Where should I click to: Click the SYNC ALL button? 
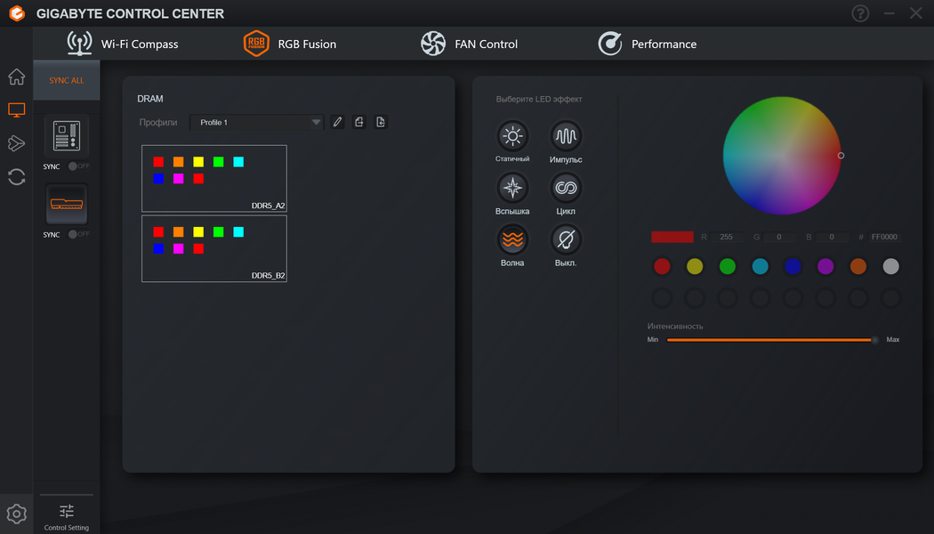[x=67, y=80]
